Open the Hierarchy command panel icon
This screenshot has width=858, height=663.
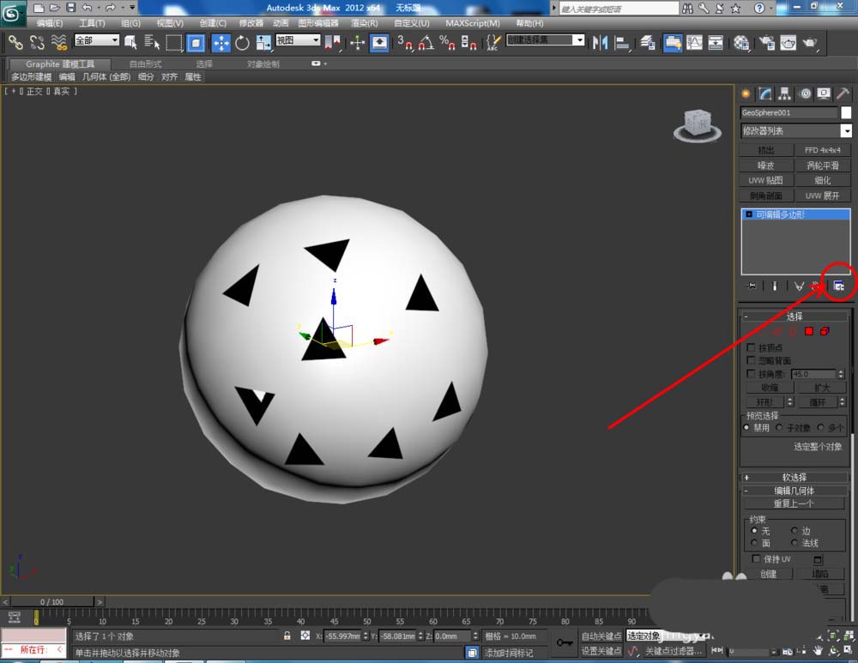click(785, 93)
